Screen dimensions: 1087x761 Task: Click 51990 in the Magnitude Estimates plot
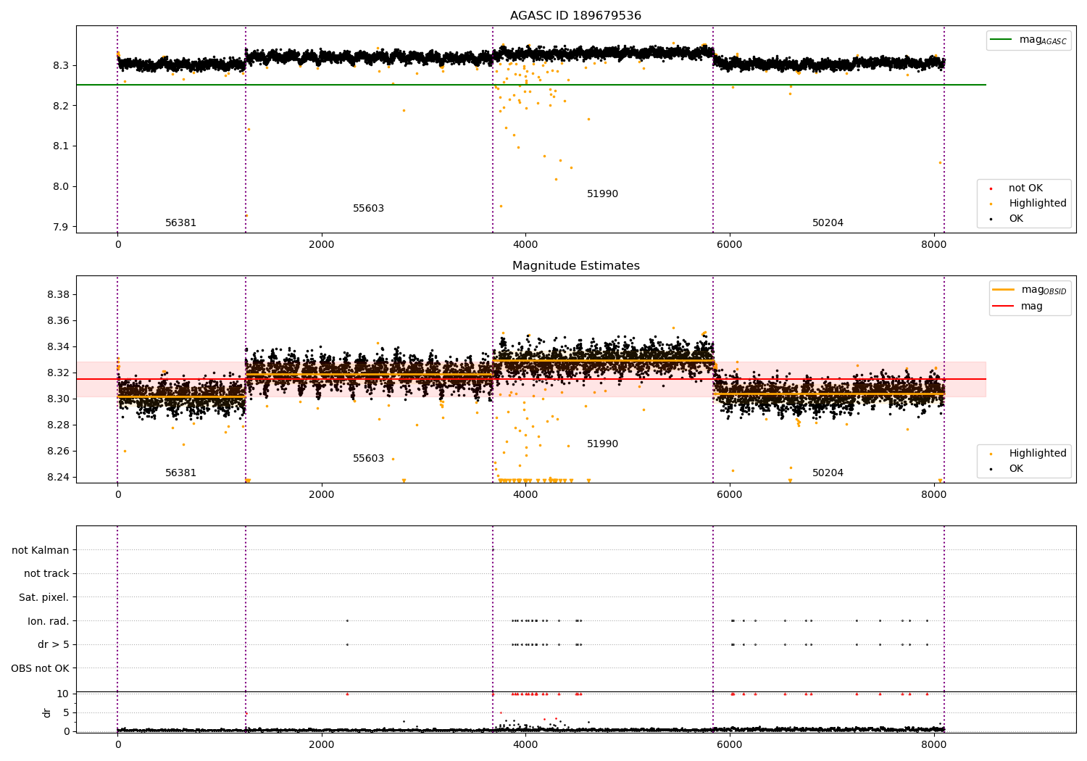602,444
